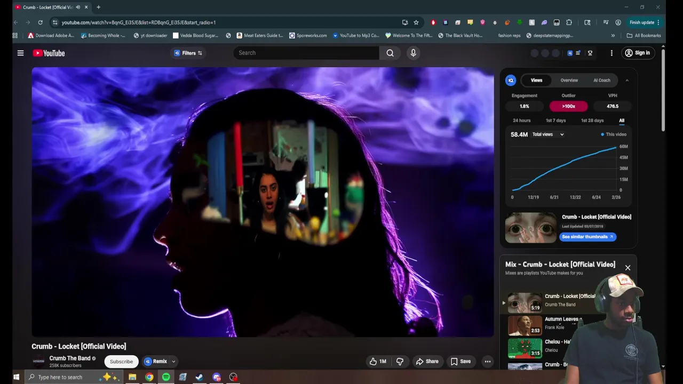Collapse the vidIQ panel with chevron
This screenshot has height=384, width=683.
tap(627, 80)
